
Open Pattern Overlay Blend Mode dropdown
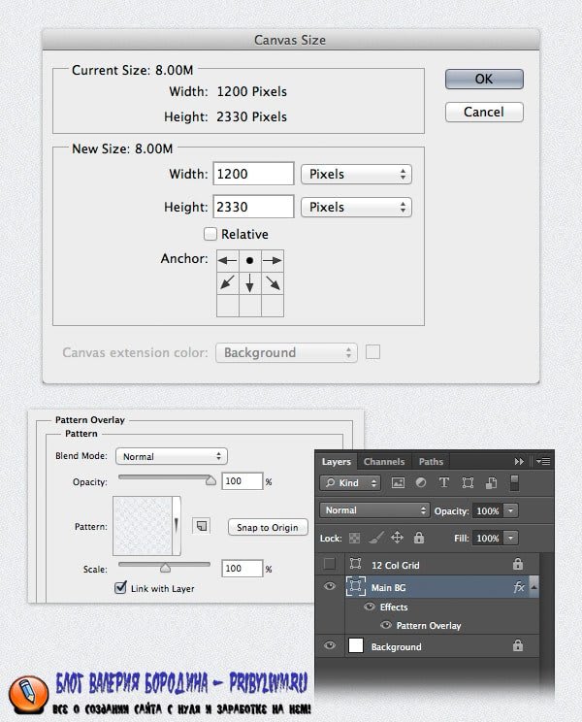[171, 456]
